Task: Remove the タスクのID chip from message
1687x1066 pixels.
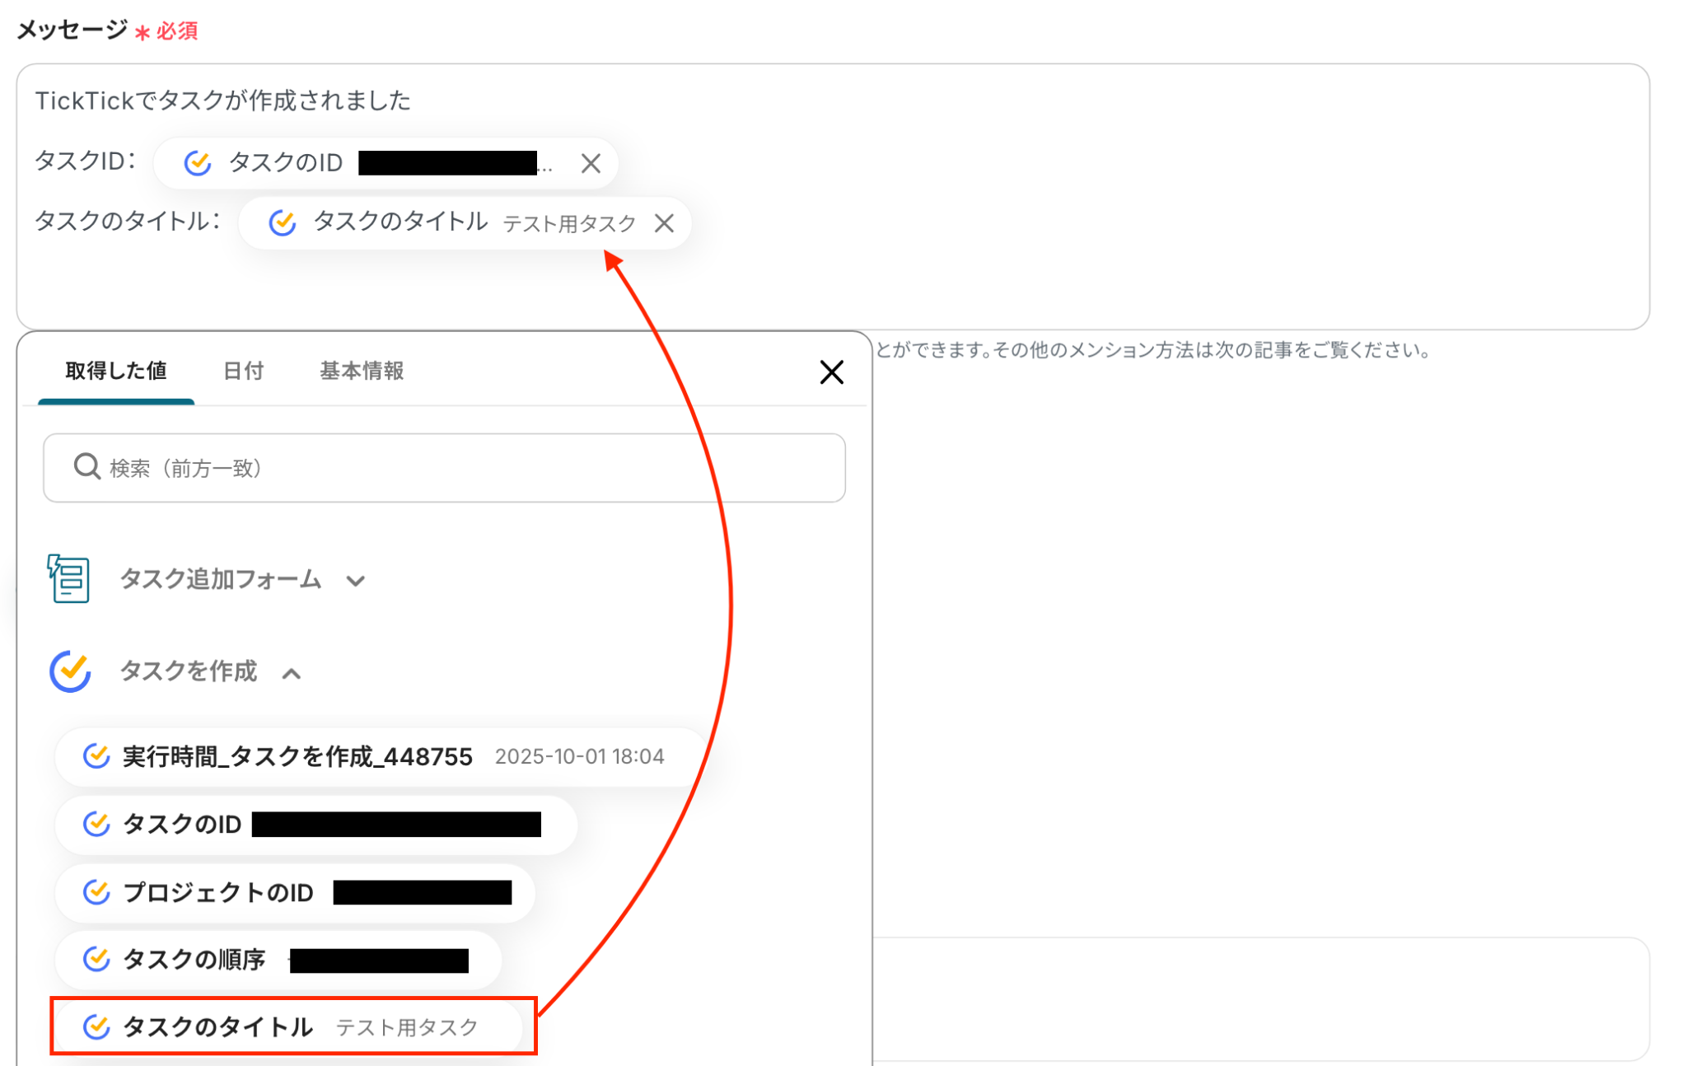Action: (590, 163)
